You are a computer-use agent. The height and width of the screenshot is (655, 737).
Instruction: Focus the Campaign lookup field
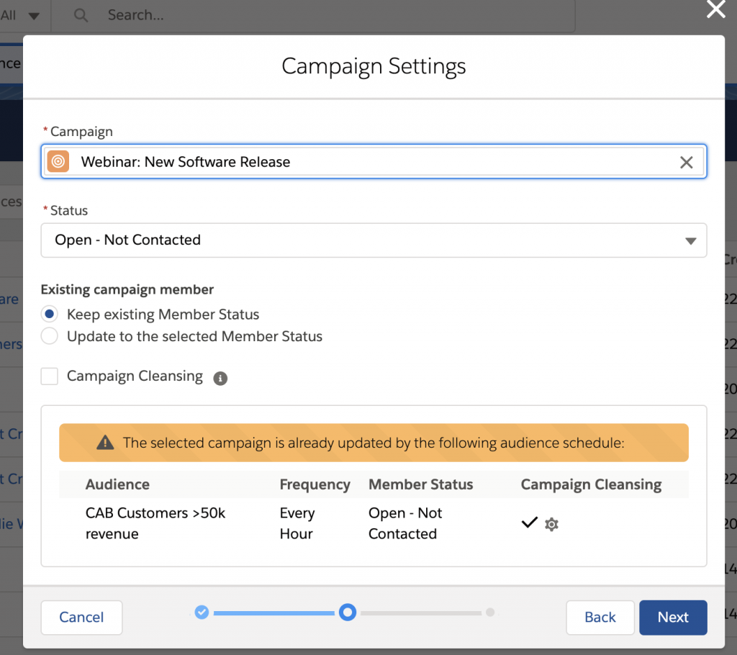(x=374, y=161)
